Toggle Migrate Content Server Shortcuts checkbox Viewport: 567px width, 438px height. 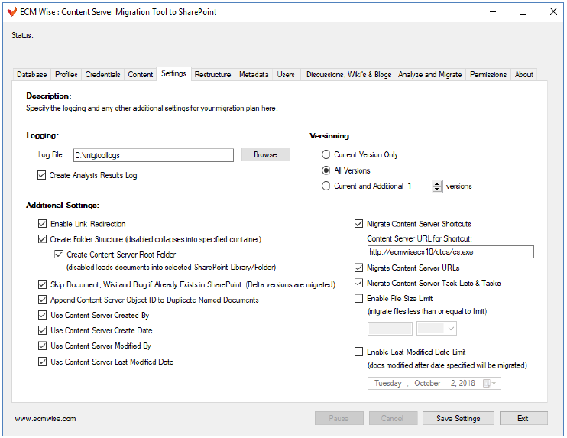point(359,224)
